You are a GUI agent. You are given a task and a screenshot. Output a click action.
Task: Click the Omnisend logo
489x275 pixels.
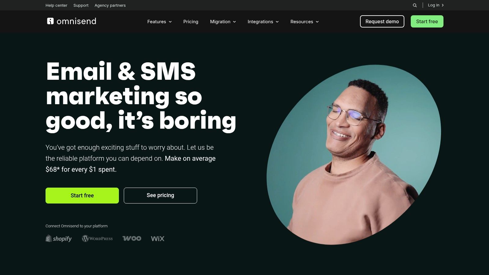coord(72,21)
